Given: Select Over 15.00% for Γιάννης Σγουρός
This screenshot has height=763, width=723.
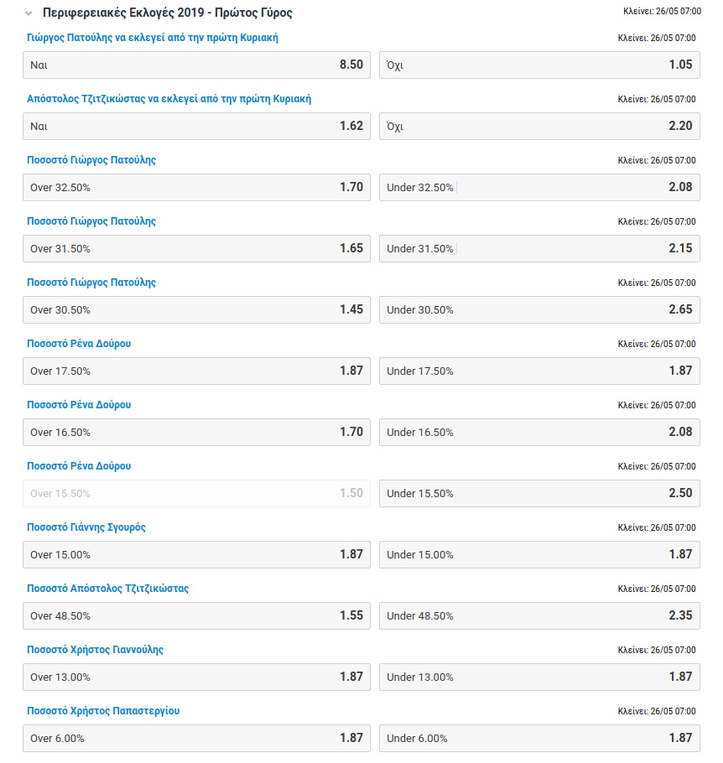Looking at the screenshot, I should (196, 555).
